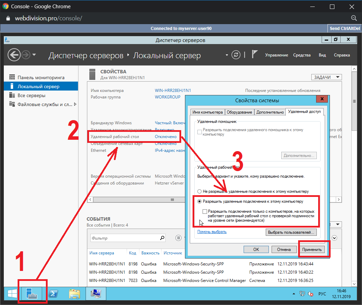Click the search magnifier in events filter
This screenshot has width=362, height=305.
(x=163, y=238)
